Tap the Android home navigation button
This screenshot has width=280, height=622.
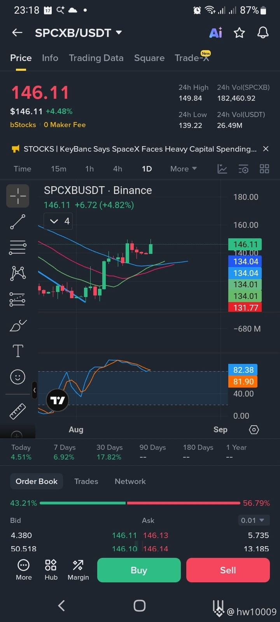[x=140, y=606]
